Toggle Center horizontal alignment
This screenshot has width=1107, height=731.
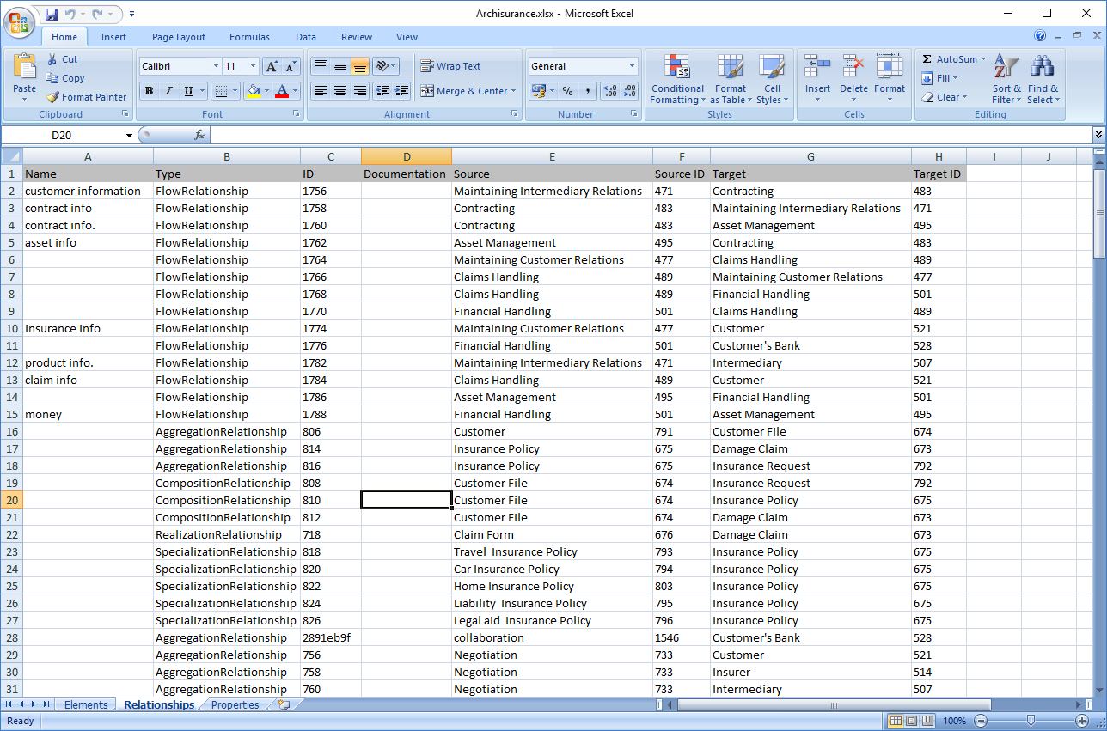[x=339, y=91]
